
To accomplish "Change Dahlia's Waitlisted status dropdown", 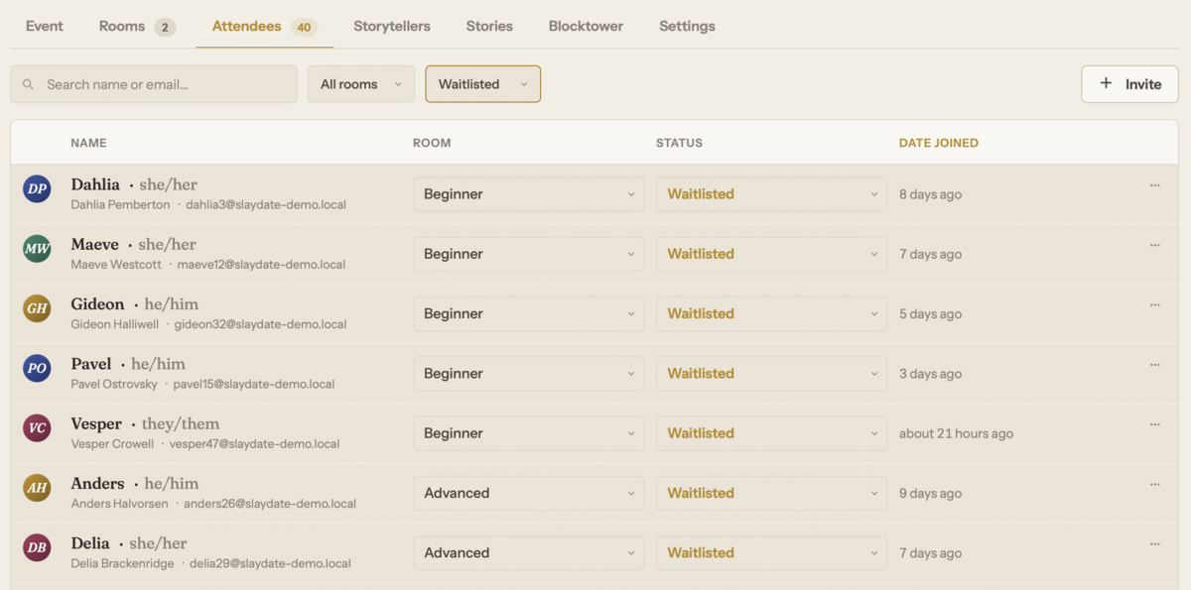I will (772, 194).
